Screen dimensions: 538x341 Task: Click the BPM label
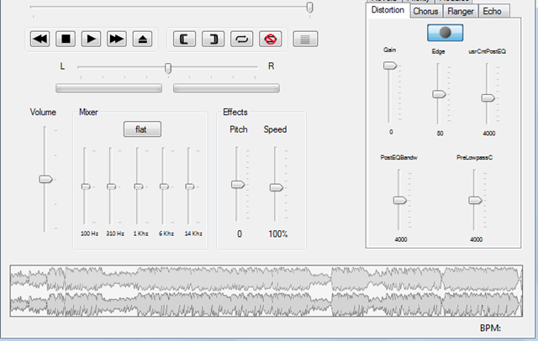[490, 328]
